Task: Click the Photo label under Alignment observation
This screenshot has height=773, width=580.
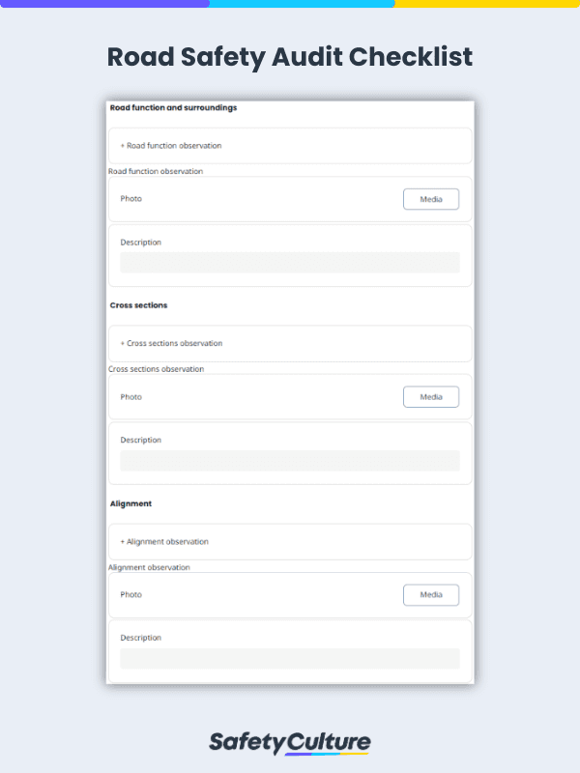Action: 130,594
